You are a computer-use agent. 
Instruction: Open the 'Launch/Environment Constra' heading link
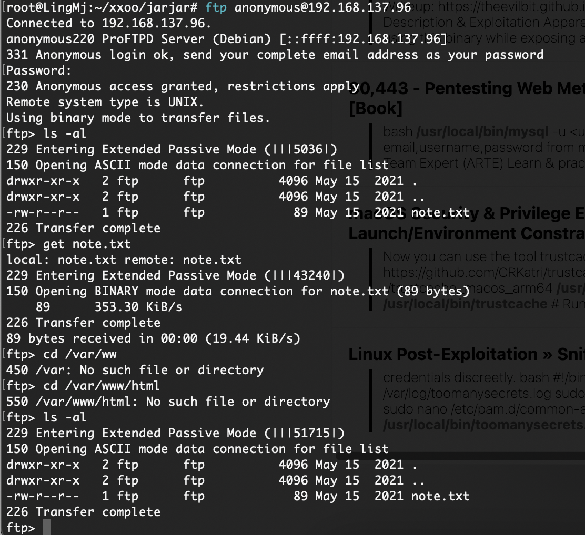466,233
